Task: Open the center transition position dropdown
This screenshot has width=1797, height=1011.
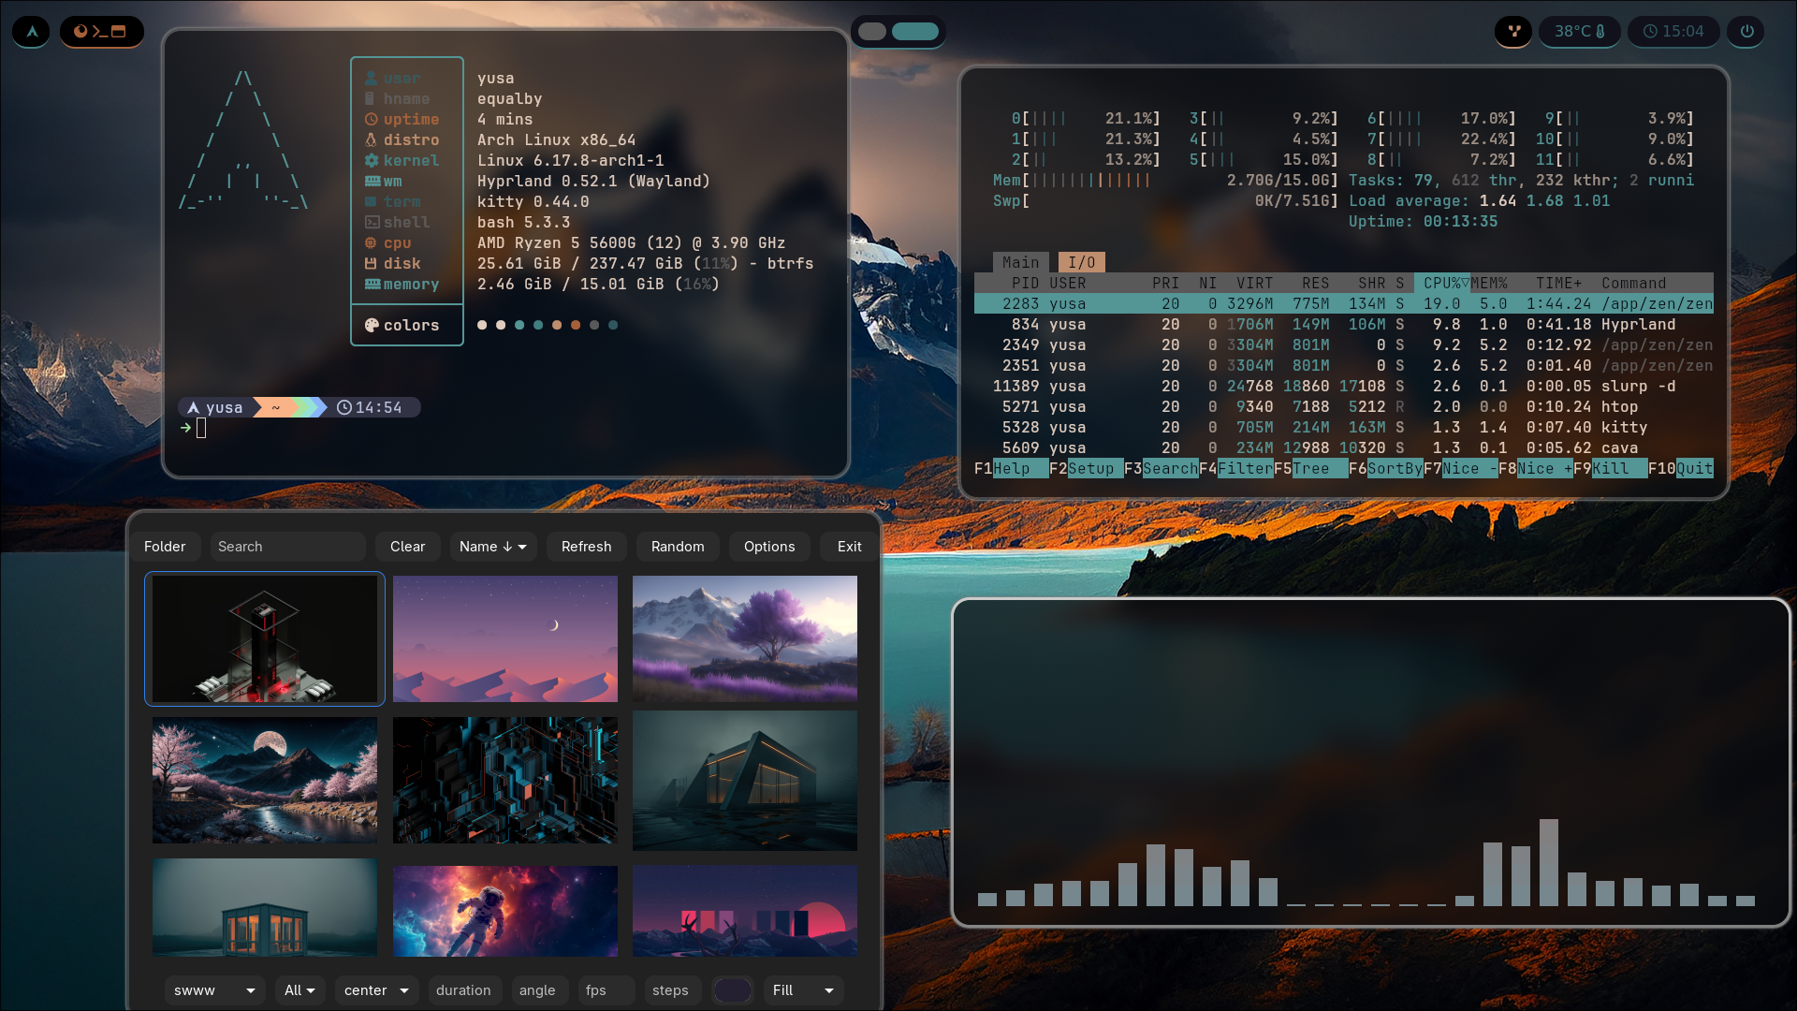Action: 376,990
